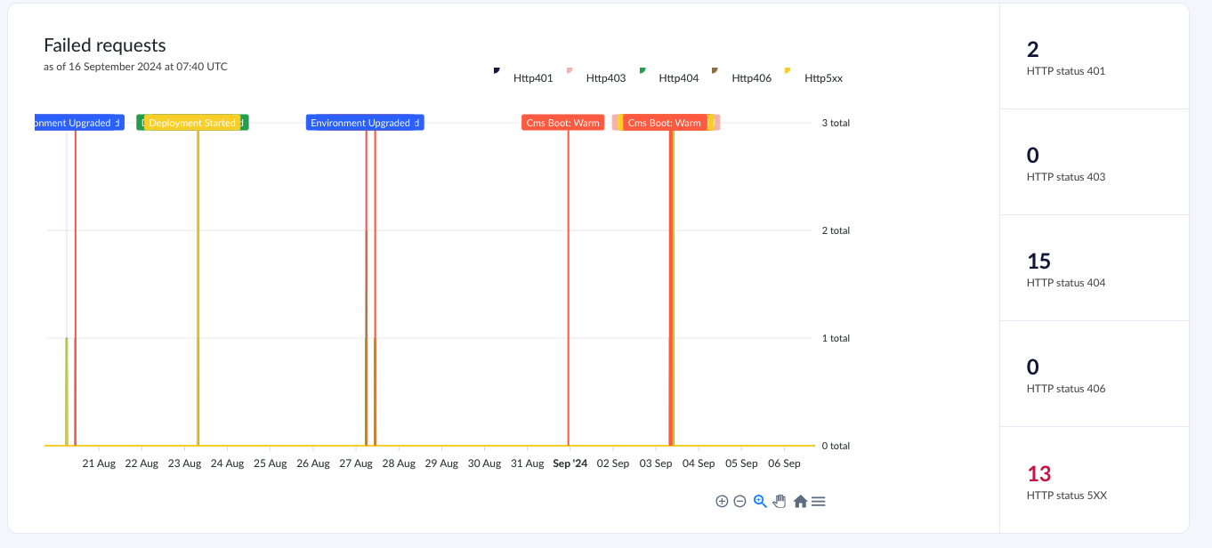
Task: Click the Zoom In plus icon
Action: coord(722,501)
